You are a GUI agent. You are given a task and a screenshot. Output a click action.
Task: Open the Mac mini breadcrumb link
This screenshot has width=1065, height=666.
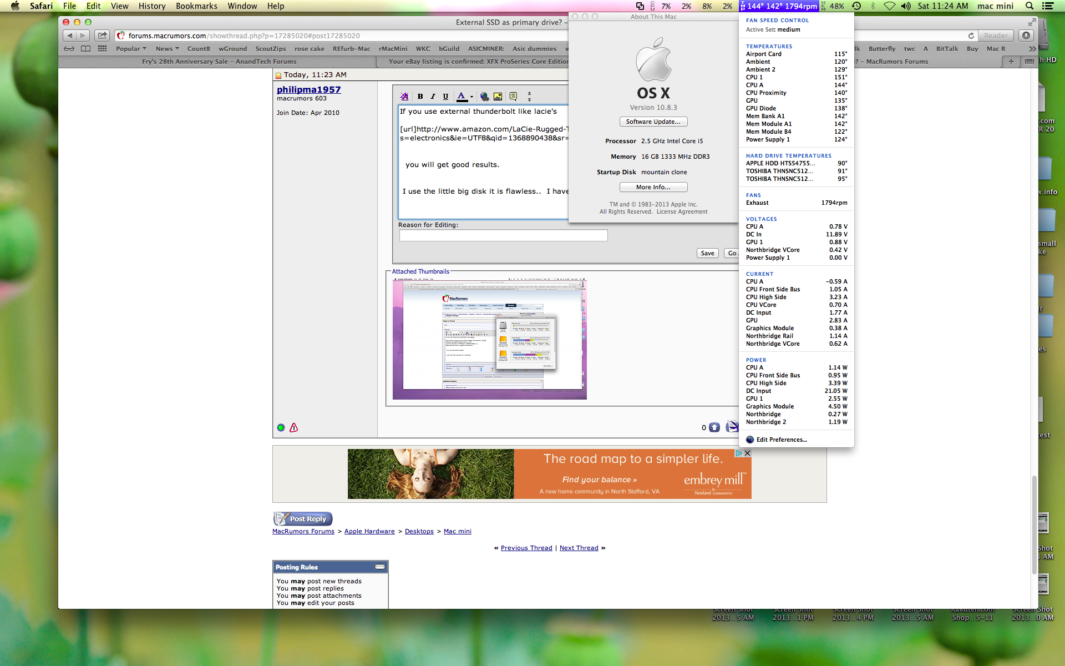click(x=457, y=531)
